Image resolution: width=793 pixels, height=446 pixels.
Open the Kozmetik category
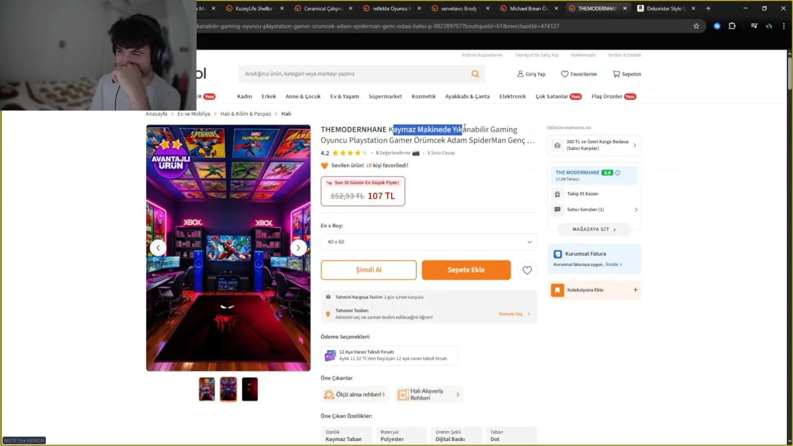(424, 97)
